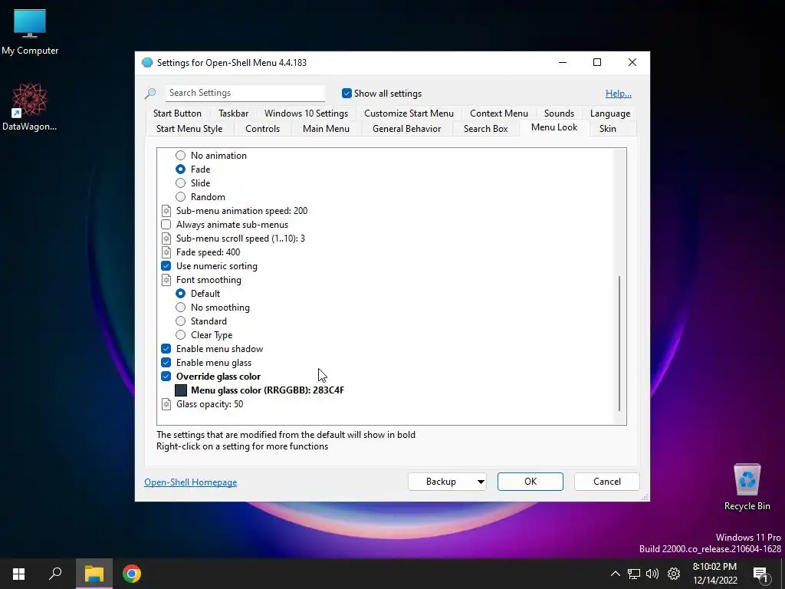Switch to the Start Menu Style tab
The width and height of the screenshot is (785, 589).
189,129
